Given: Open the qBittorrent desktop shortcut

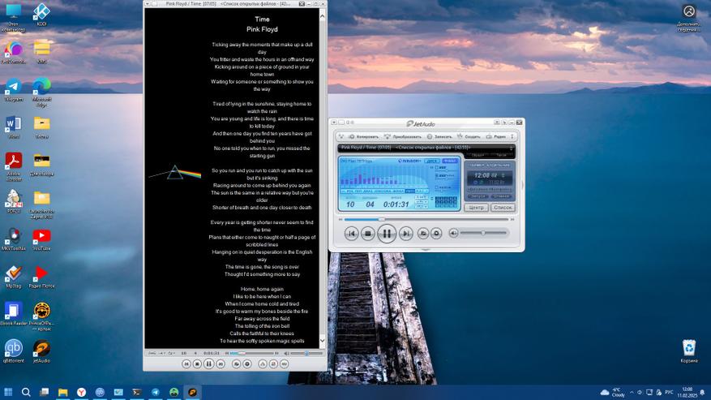Looking at the screenshot, I should (13, 352).
